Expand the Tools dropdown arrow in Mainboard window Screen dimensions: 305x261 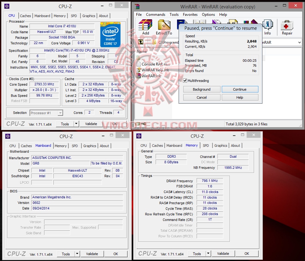[77, 254]
